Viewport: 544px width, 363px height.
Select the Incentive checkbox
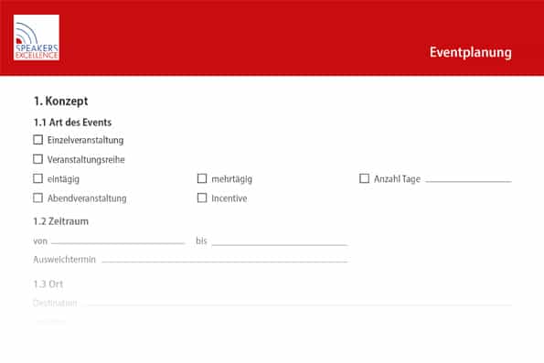tap(202, 198)
